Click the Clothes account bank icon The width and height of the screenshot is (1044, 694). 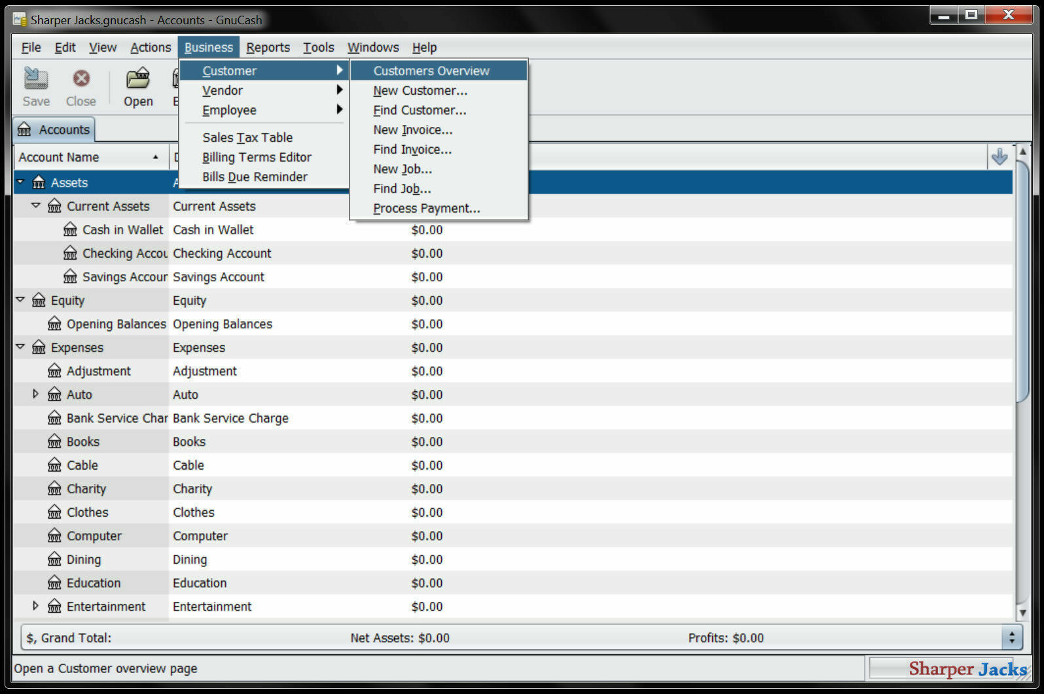(54, 512)
